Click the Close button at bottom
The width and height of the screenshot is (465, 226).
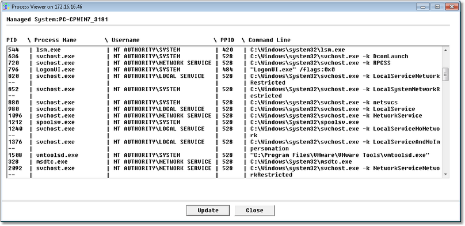click(254, 210)
